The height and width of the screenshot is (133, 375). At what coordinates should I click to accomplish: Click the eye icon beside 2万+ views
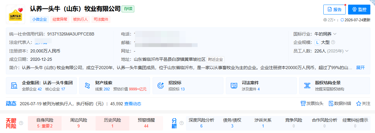(325, 20)
